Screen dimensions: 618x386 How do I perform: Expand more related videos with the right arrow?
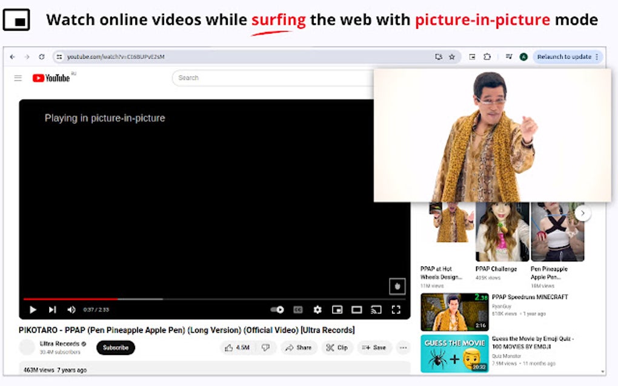(x=582, y=213)
